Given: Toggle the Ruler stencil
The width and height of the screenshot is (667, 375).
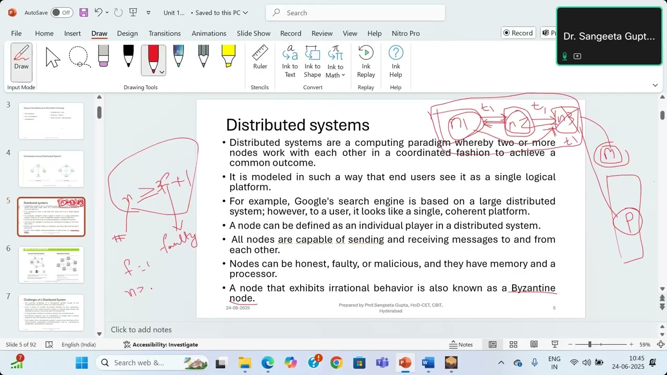Looking at the screenshot, I should (x=260, y=57).
